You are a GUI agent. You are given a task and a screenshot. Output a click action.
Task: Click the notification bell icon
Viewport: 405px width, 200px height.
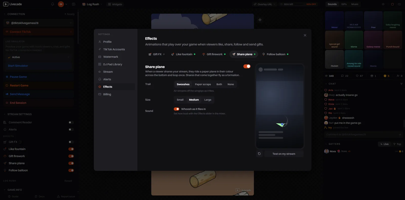coord(52,4)
